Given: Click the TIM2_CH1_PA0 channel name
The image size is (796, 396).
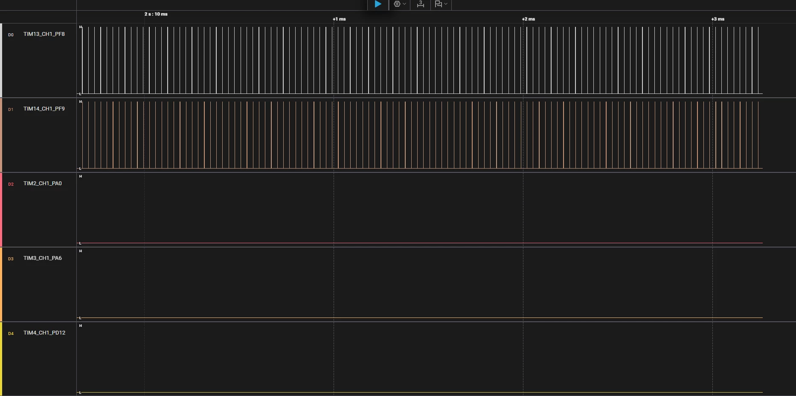Looking at the screenshot, I should (43, 183).
